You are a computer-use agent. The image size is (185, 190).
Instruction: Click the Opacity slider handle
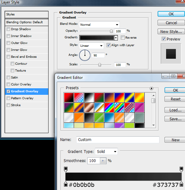(111, 31)
